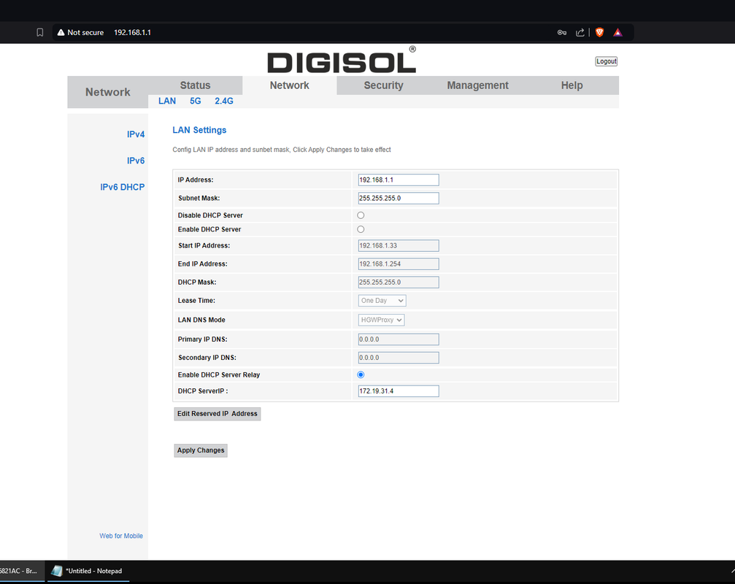The image size is (735, 584).
Task: Open the LAN DNS Mode dropdown
Action: click(381, 320)
